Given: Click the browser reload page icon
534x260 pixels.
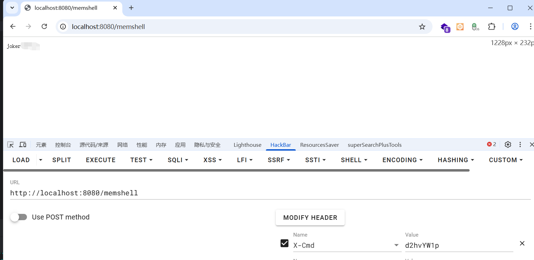Looking at the screenshot, I should click(x=44, y=27).
